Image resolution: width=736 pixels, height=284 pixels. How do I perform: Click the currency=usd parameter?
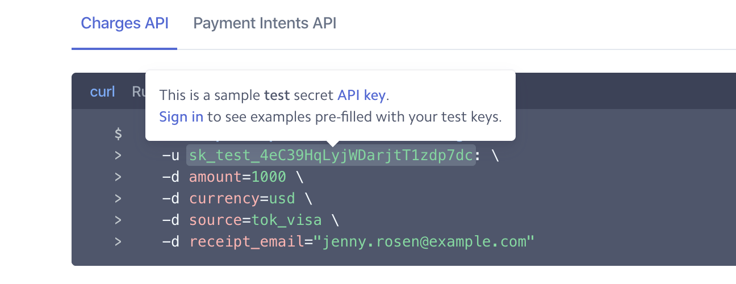tap(242, 199)
